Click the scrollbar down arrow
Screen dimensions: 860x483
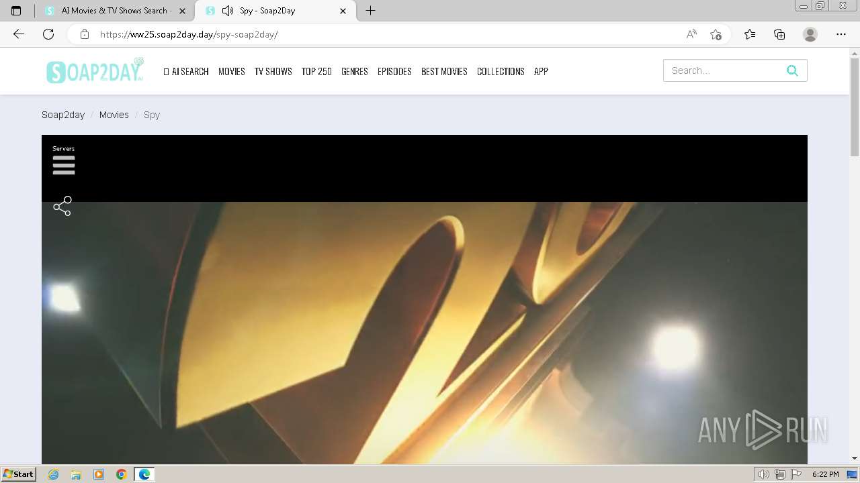[855, 458]
